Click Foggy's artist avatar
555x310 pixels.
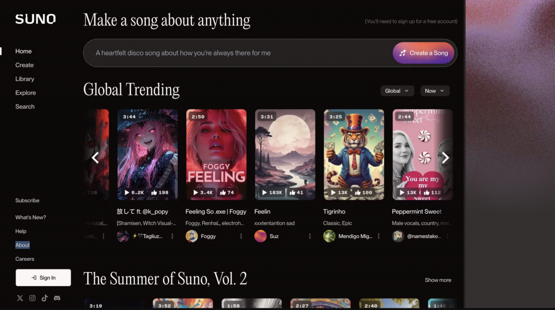click(x=191, y=236)
